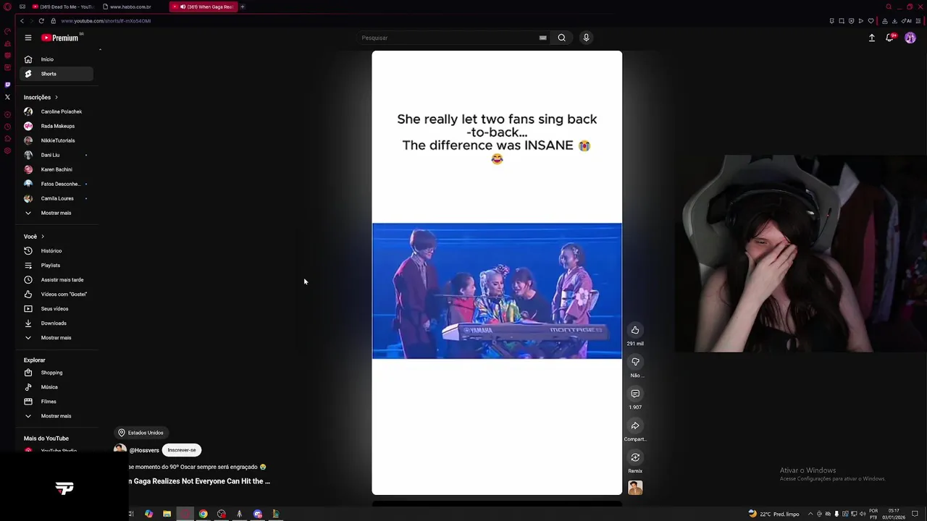Click the heart bookmark icon in toolbar
The image size is (927, 521).
coord(871,21)
